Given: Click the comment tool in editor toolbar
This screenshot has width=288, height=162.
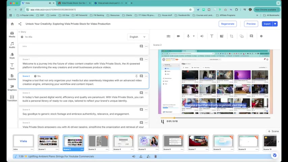Looking at the screenshot, I should [252, 36].
